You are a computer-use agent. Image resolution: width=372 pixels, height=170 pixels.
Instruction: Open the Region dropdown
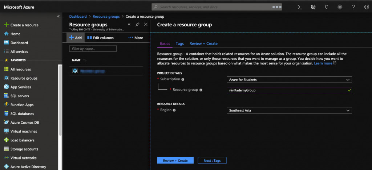(x=289, y=111)
